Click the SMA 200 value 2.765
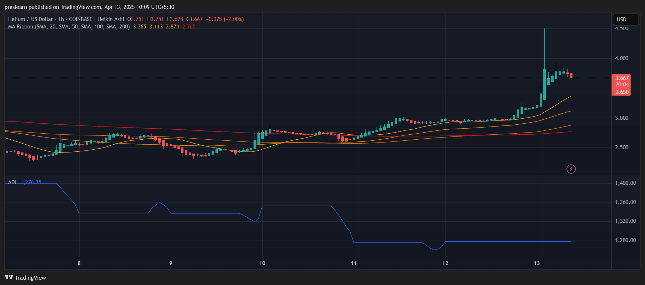The image size is (645, 285). coord(189,27)
